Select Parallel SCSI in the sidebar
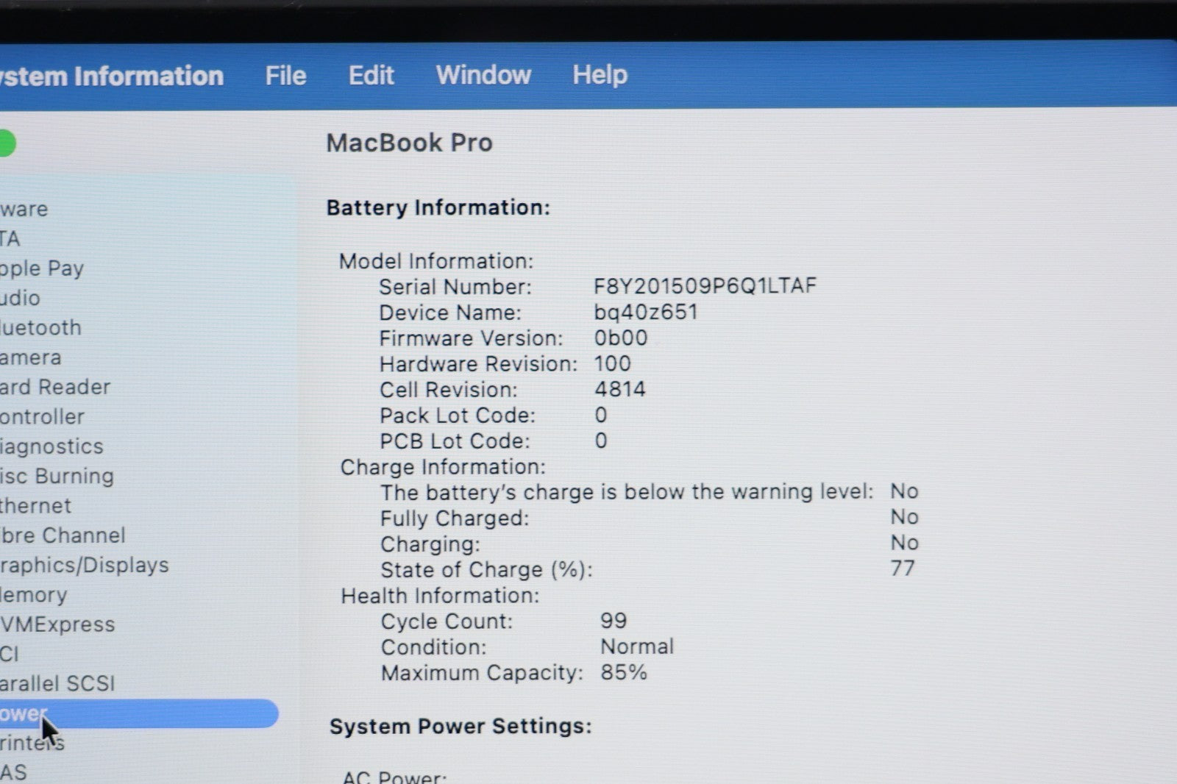 pos(57,683)
